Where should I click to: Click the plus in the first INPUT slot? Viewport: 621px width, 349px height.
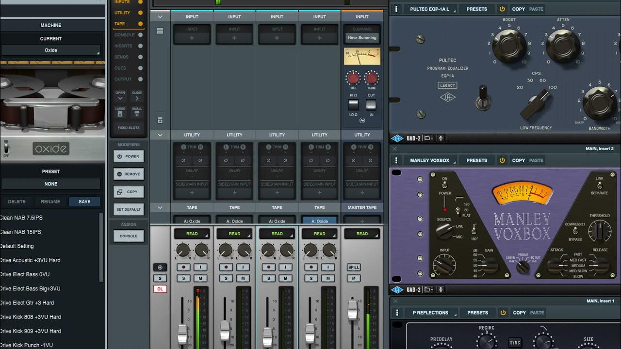[x=192, y=38]
